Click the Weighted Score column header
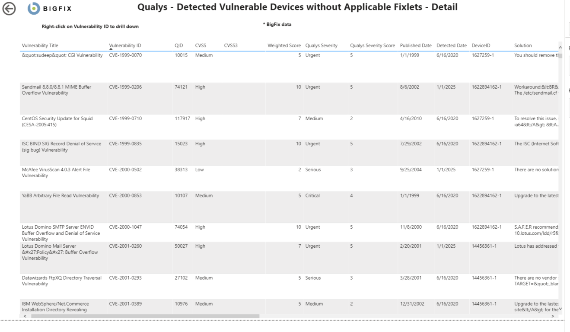Viewport: 570px width, 332px height. click(x=284, y=45)
